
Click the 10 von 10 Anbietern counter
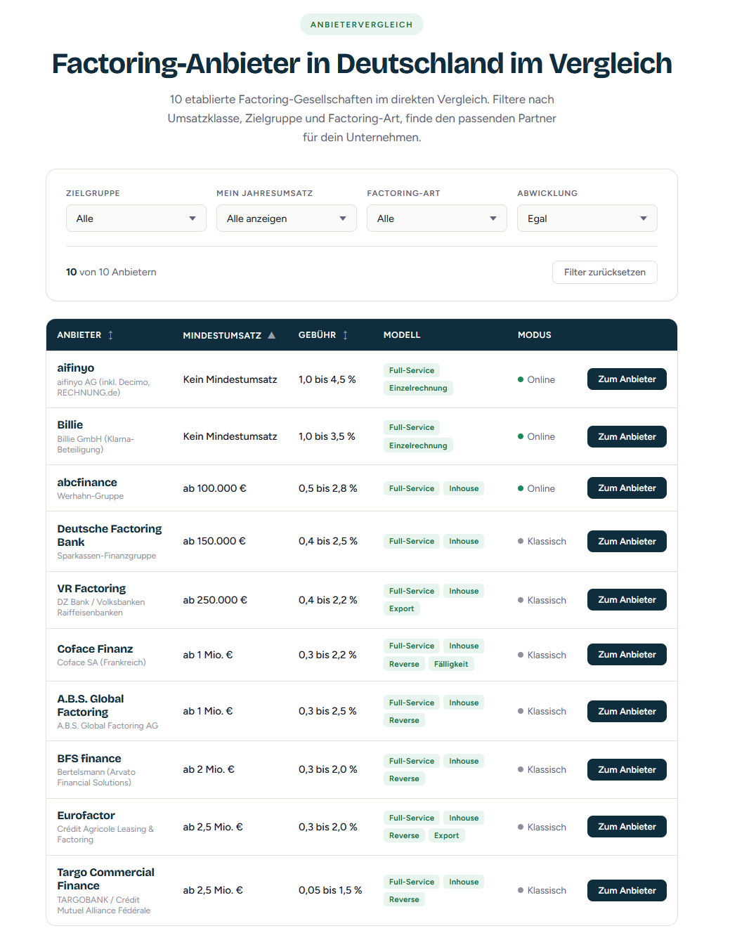tap(111, 272)
